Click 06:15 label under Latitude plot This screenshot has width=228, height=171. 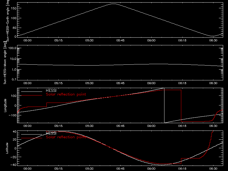click(182, 169)
